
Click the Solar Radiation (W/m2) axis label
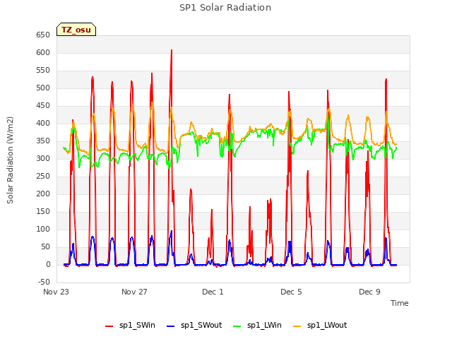pyautogui.click(x=10, y=160)
